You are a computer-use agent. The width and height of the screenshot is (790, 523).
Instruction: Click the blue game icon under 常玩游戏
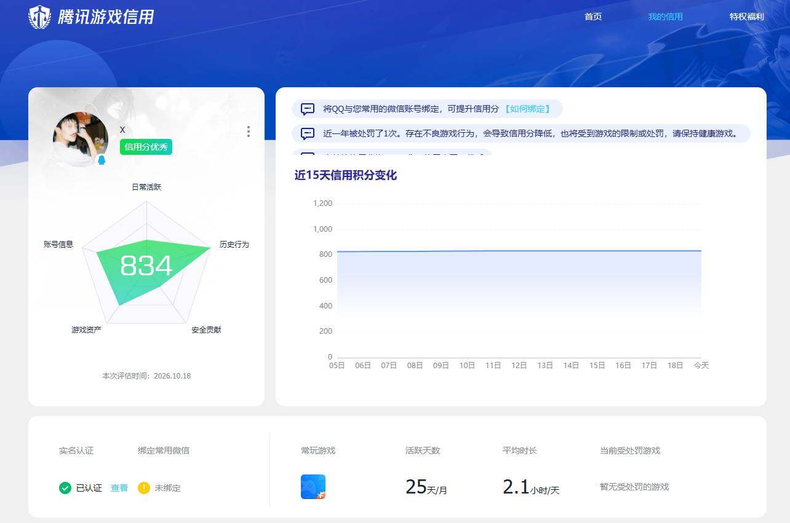click(x=313, y=487)
